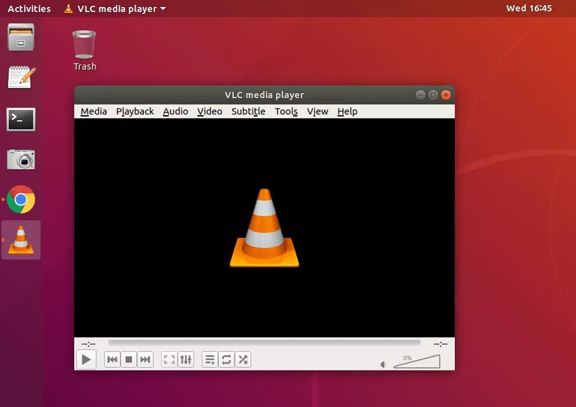This screenshot has width=576, height=407.
Task: Stop playback with the square button
Action: coord(129,360)
